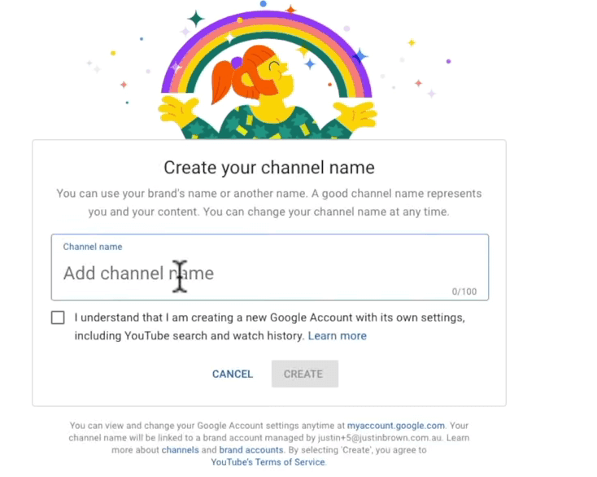Click the 'Channel name' field label
597x477 pixels.
click(x=93, y=247)
